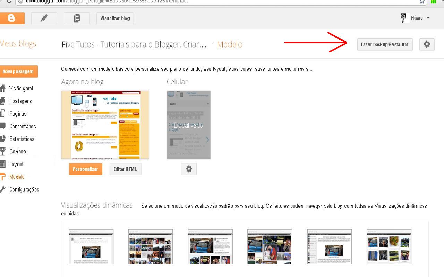Select the second dynamic view photo-grid thumbnail
The width and height of the screenshot is (444, 277).
pyautogui.click(x=151, y=247)
